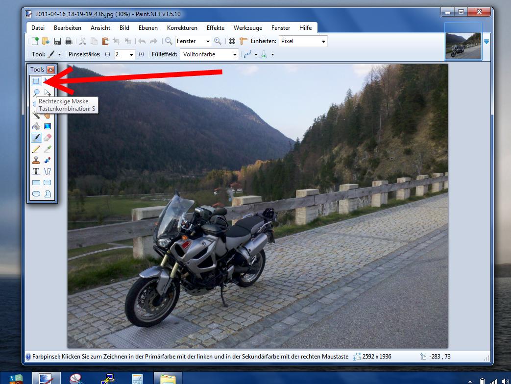
Task: Select the Text tool
Action: pos(36,171)
